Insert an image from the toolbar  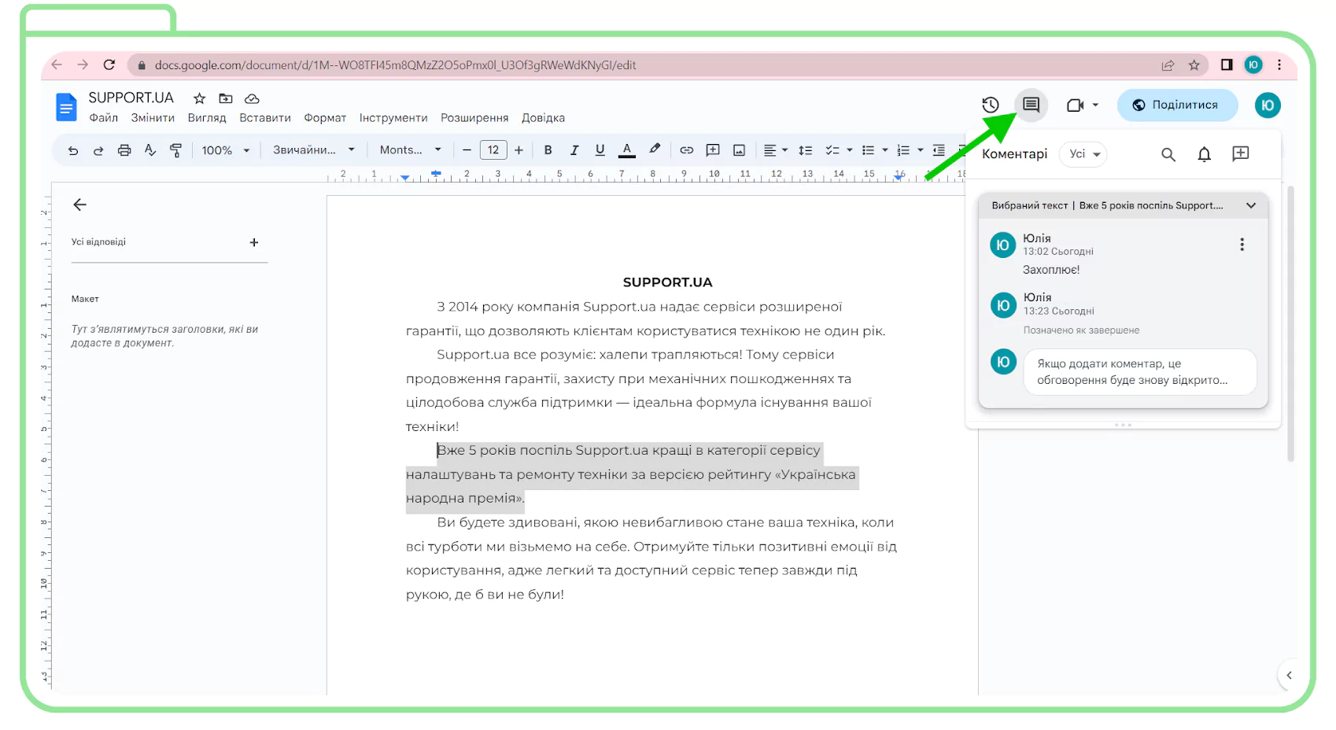pos(740,150)
